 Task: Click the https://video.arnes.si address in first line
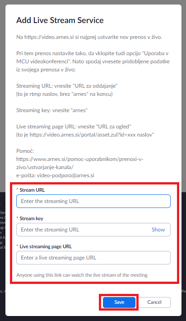coord(49,37)
